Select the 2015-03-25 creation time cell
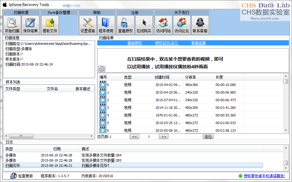Image resolution: width=292 pixels, height=182 pixels. [168, 123]
